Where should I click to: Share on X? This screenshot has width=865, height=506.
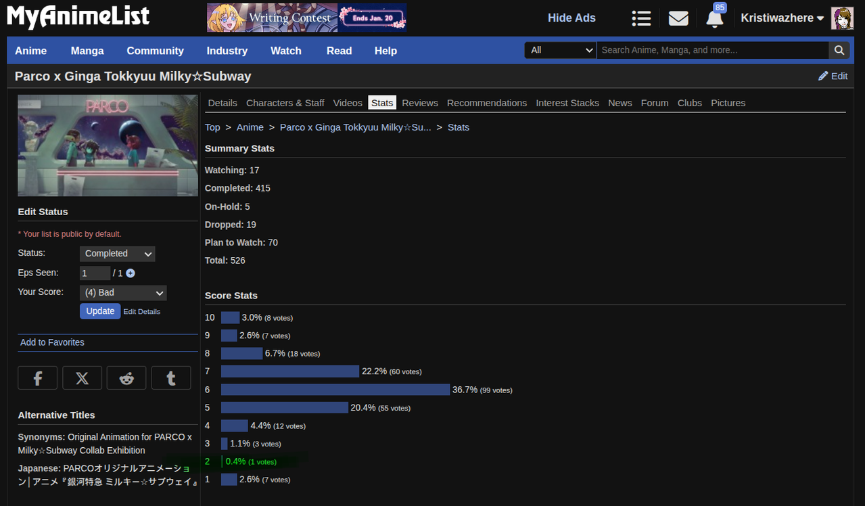pos(82,378)
